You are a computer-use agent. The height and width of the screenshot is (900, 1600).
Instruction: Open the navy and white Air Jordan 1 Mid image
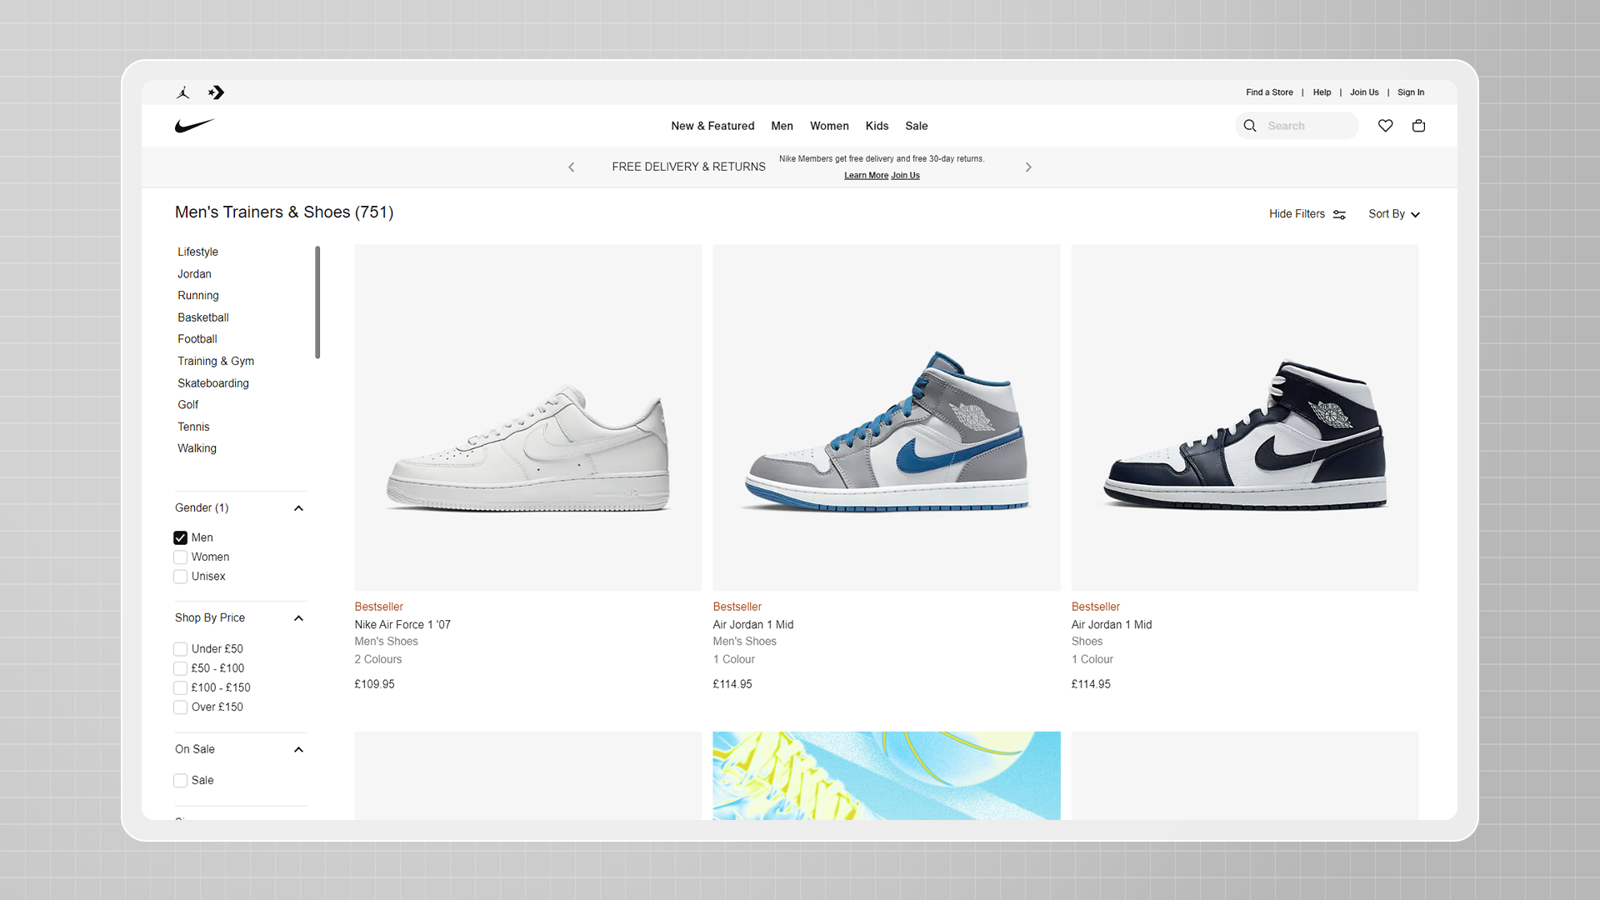[x=1245, y=417]
